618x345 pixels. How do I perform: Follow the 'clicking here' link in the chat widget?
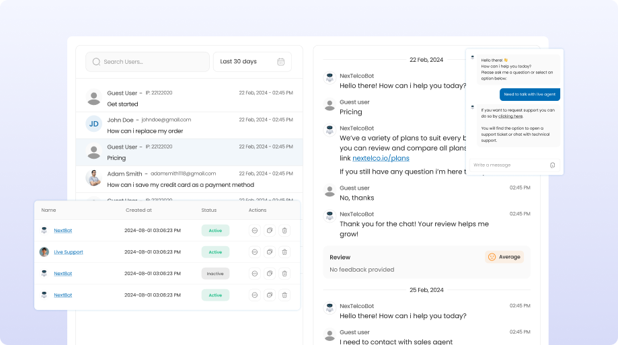(510, 116)
